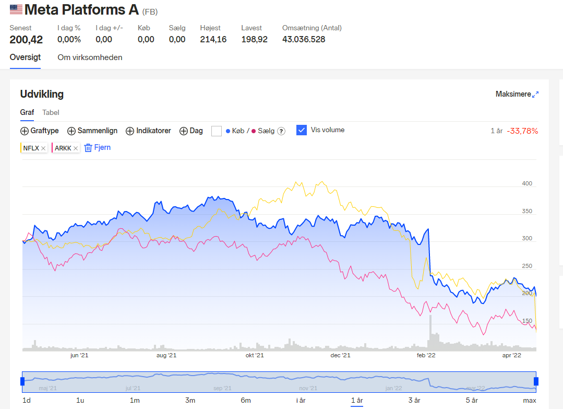Click the right handle of range slider
Image resolution: width=563 pixels, height=409 pixels.
pos(536,381)
